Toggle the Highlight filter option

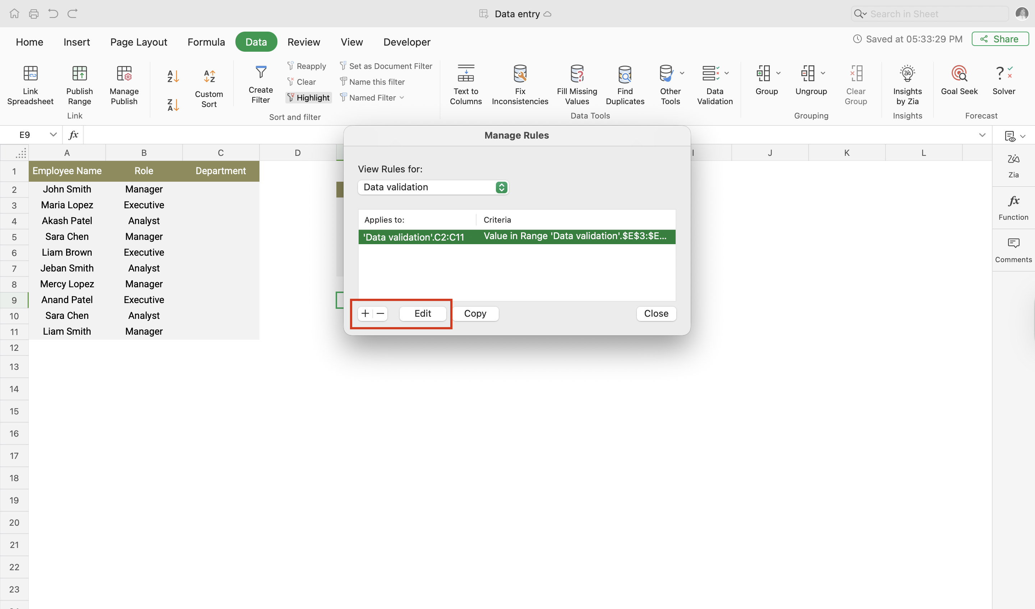click(x=308, y=98)
